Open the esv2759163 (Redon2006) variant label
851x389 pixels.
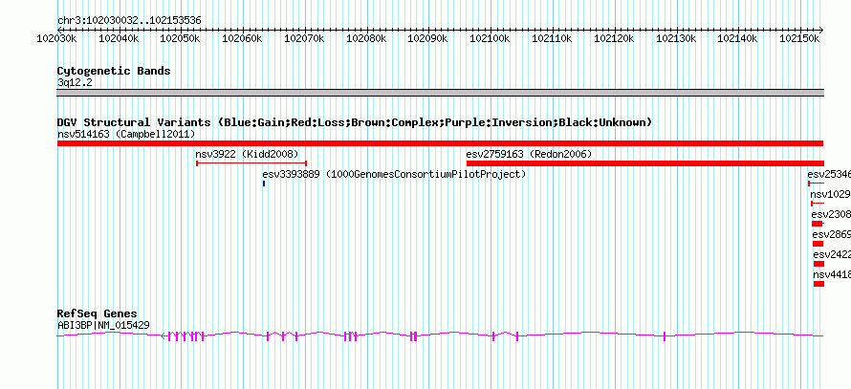529,154
